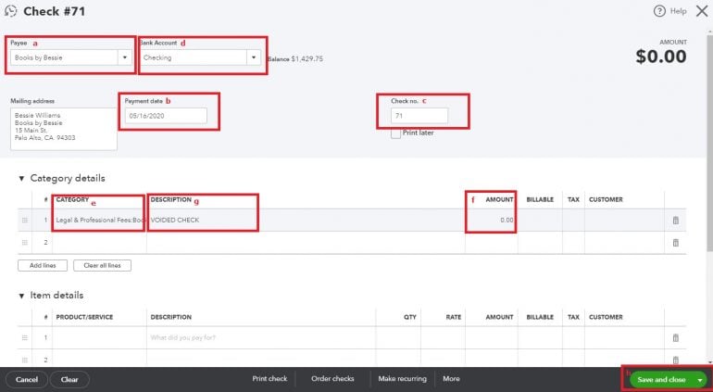Open the Payee dropdown list

(125, 57)
